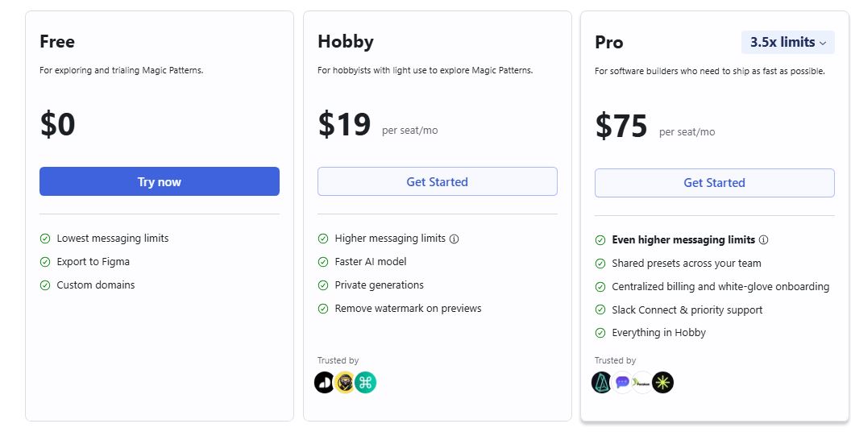
Task: Click info icon beside Higher messaging limits
Action: (x=454, y=239)
